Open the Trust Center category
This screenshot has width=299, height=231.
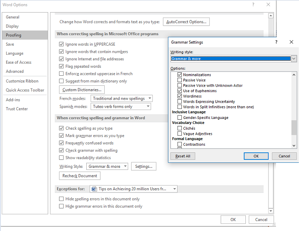click(x=25, y=109)
